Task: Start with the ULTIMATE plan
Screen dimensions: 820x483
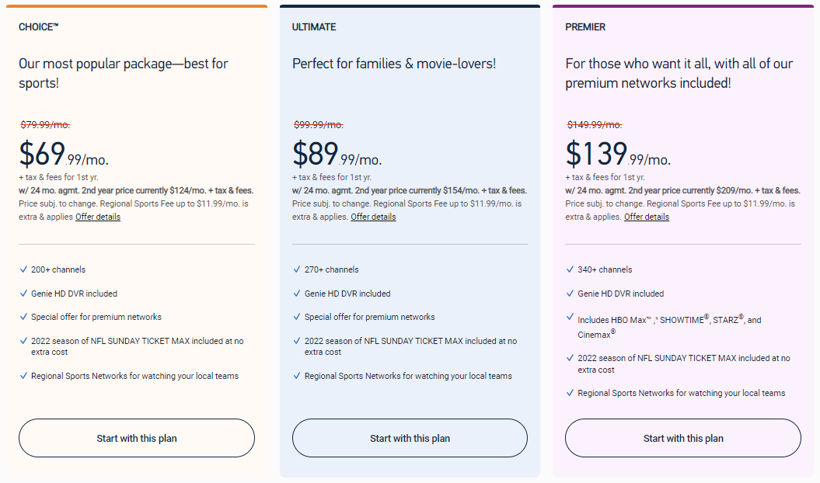Action: click(x=410, y=438)
